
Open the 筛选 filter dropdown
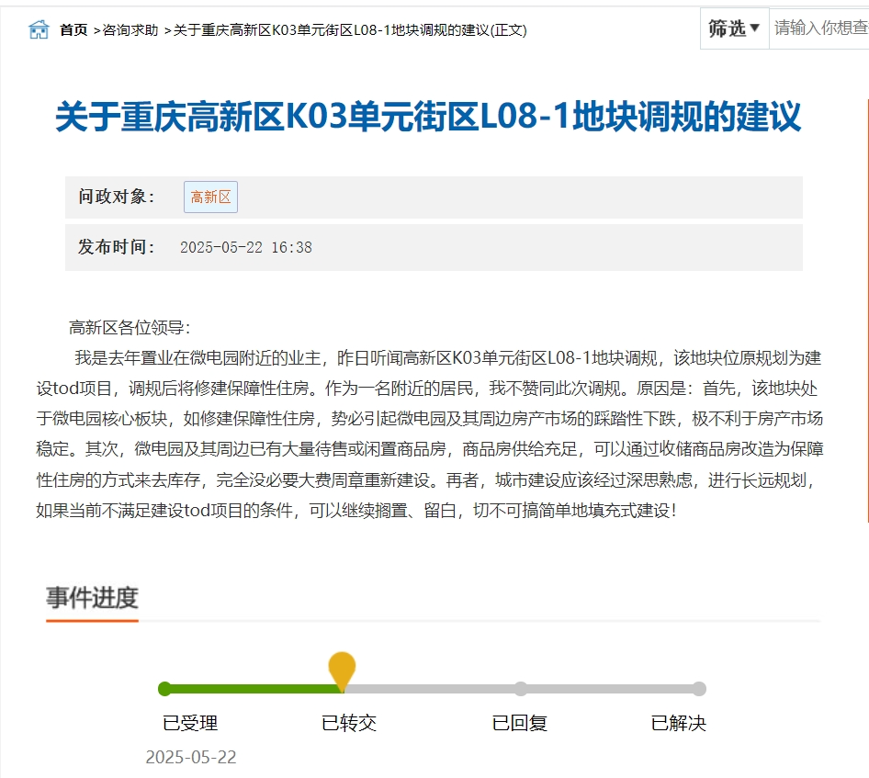[734, 28]
